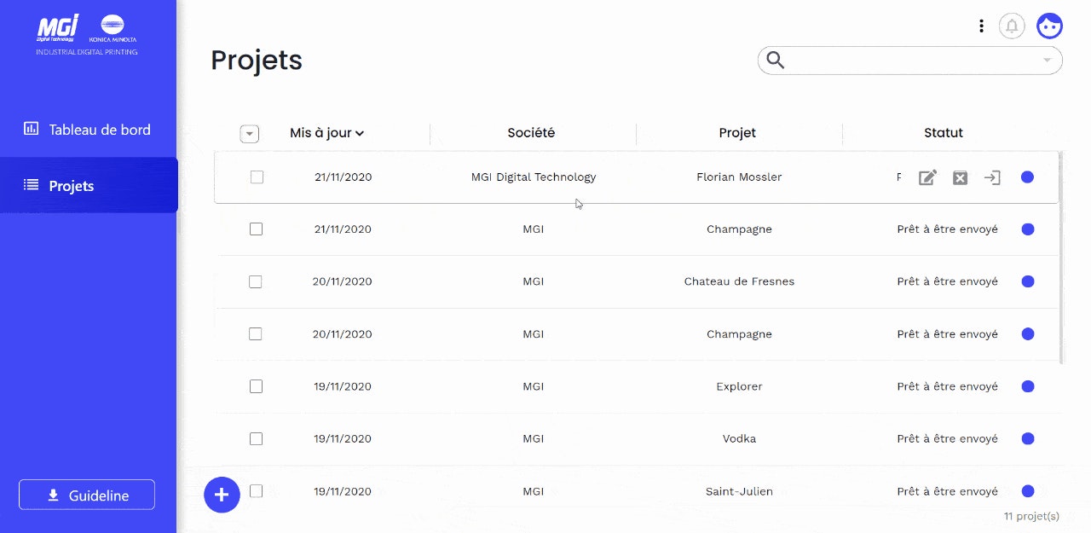
Task: Click the blue status dot for Saint-Julien
Action: pyautogui.click(x=1028, y=491)
